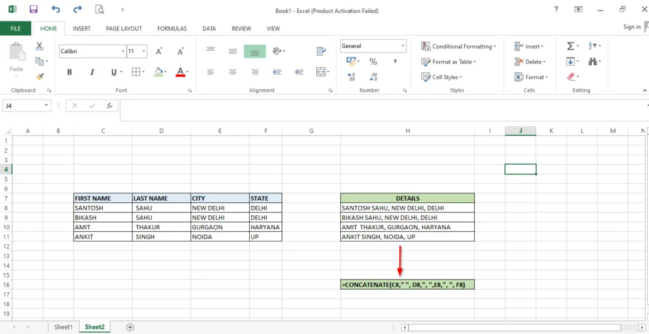Open the FILE tab

pyautogui.click(x=15, y=29)
